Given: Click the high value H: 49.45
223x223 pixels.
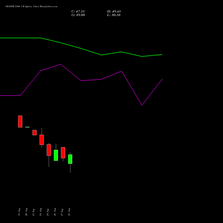Looking at the screenshot, I should (114, 12).
